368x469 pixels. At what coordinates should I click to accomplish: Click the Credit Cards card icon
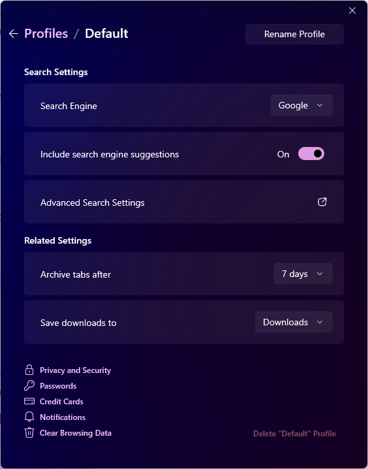click(29, 401)
